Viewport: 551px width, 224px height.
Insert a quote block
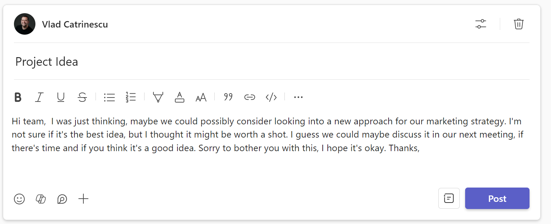228,97
